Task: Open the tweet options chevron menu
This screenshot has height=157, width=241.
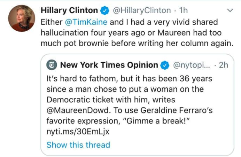Action: (229, 11)
